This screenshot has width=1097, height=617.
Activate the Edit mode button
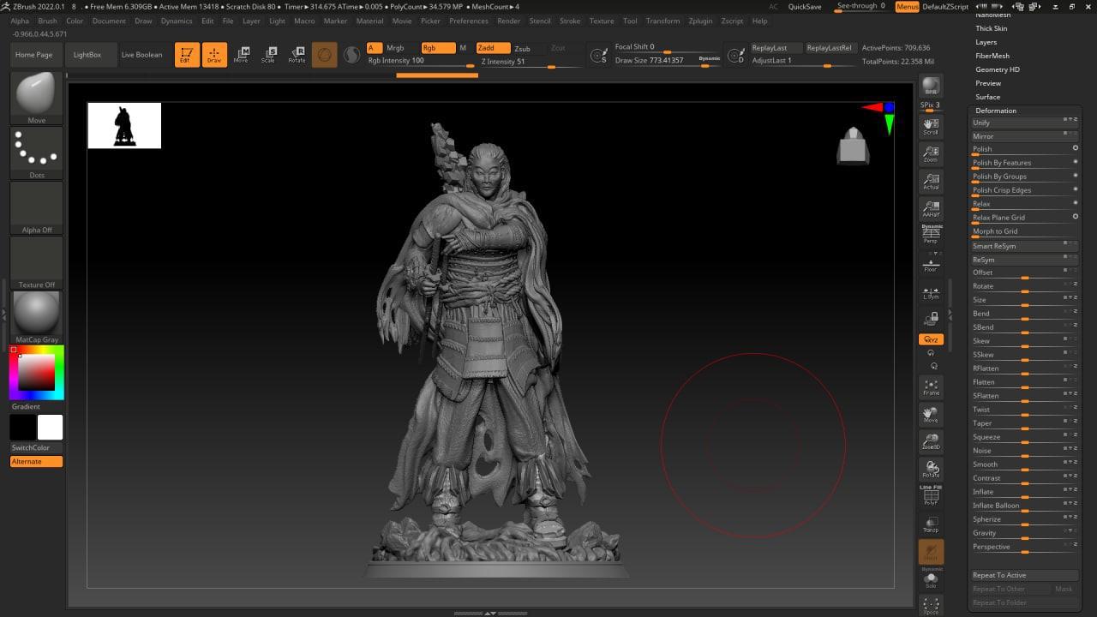[187, 55]
